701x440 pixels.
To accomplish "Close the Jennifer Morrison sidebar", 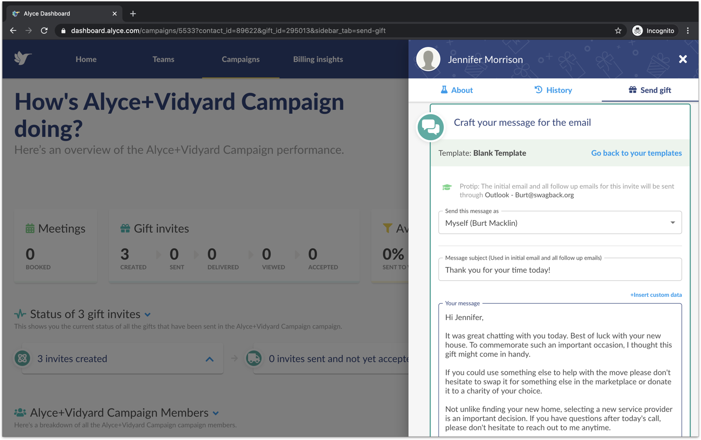I will click(683, 59).
